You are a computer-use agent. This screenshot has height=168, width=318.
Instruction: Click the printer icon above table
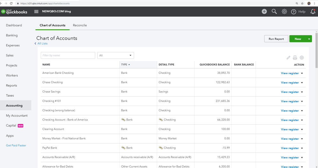295,58
